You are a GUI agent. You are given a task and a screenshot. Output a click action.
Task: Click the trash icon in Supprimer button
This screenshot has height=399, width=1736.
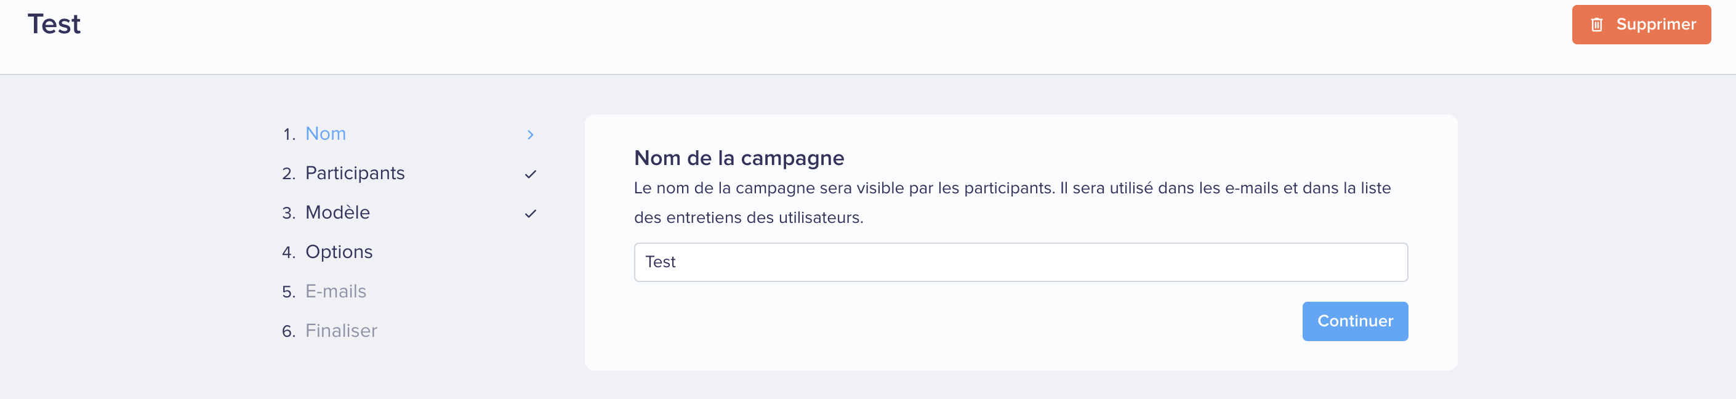(1596, 25)
